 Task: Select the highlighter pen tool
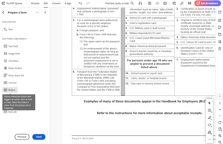pos(209,118)
